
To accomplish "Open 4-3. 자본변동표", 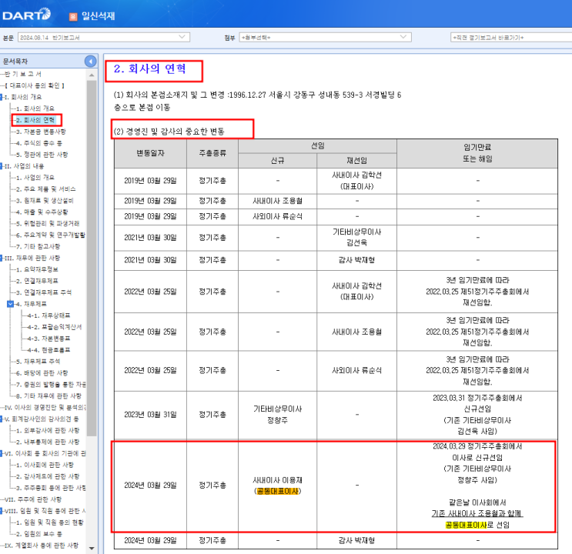I will pyautogui.click(x=49, y=339).
